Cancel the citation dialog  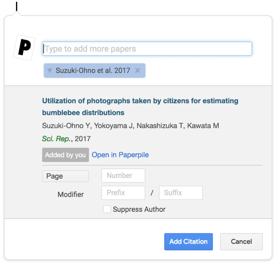coord(241,242)
